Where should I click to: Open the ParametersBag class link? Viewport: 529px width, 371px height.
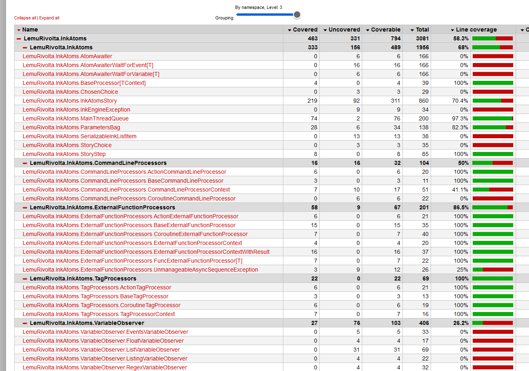point(71,127)
